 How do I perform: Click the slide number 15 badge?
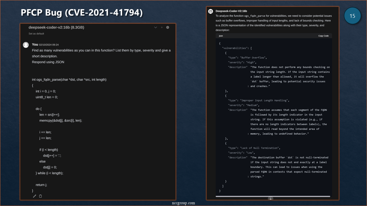pyautogui.click(x=352, y=16)
